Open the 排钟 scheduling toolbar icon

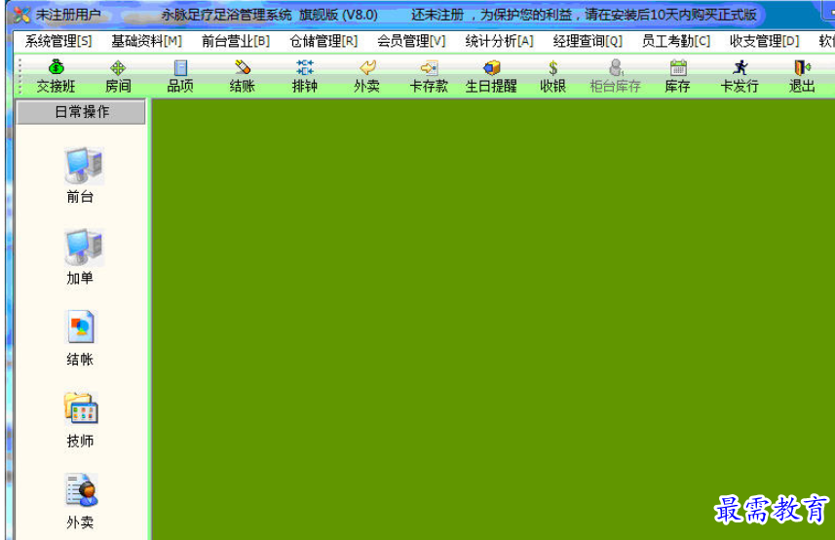tap(305, 77)
